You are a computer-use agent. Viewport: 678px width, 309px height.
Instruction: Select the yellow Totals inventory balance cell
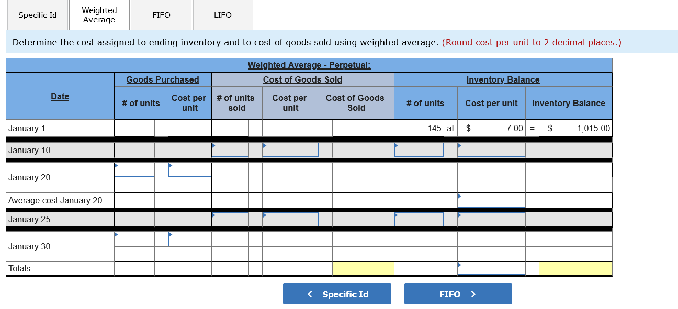click(x=575, y=268)
